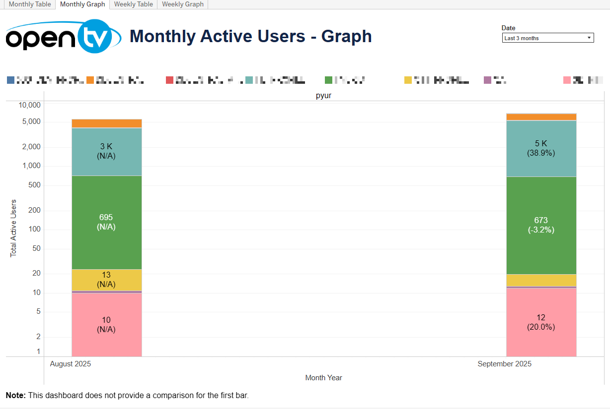The image size is (610, 409).
Task: Open the Date filter dropdown
Action: tap(547, 38)
